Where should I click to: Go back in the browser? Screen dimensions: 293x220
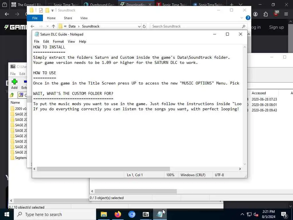tap(7, 14)
